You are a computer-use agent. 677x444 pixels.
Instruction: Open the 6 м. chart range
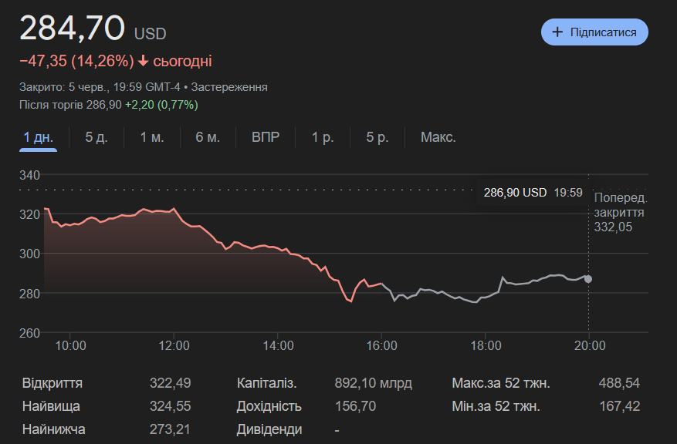tap(208, 137)
